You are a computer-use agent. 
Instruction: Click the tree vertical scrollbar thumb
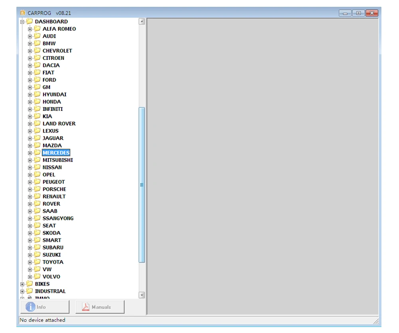pos(142,185)
